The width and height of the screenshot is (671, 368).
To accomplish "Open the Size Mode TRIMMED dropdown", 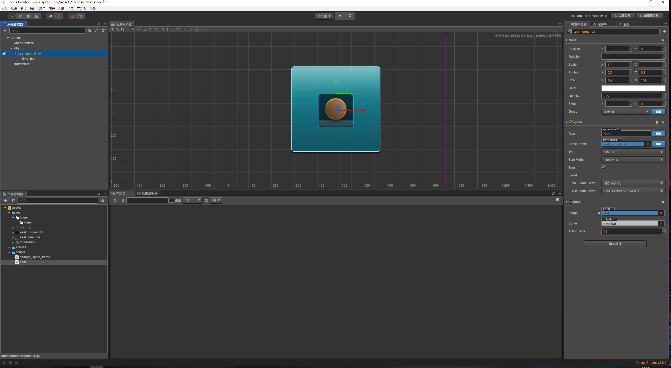I will (x=633, y=160).
